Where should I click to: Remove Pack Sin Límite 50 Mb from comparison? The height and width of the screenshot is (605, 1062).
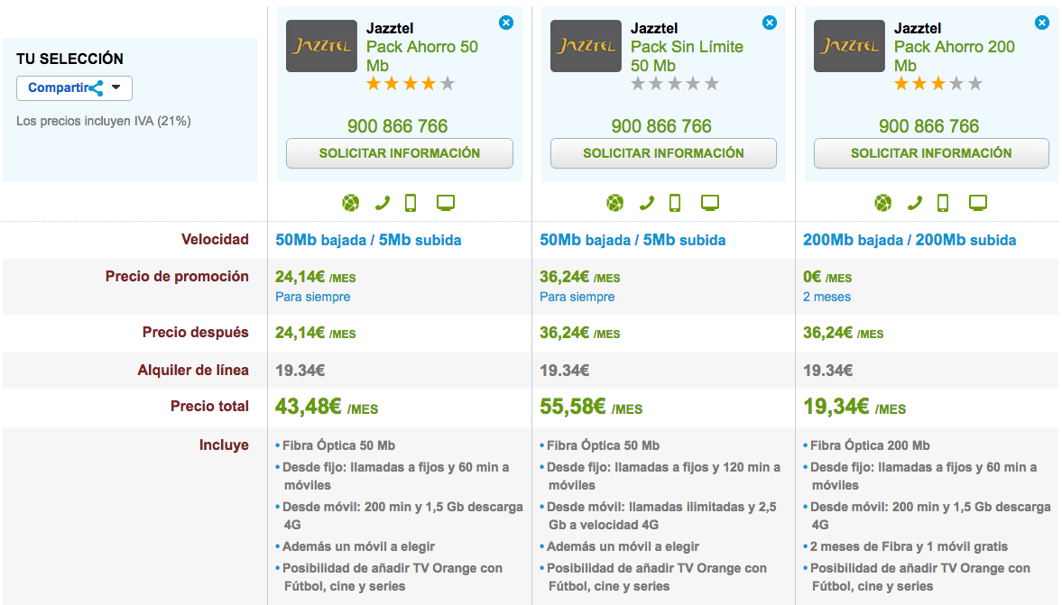[x=770, y=23]
